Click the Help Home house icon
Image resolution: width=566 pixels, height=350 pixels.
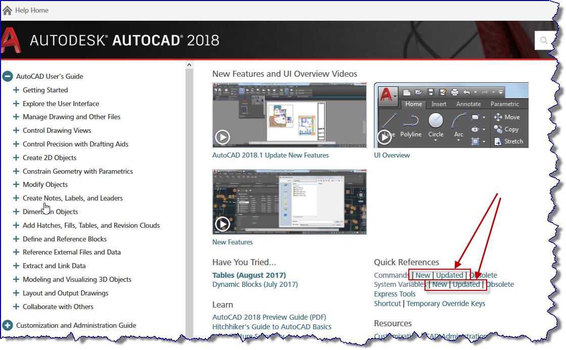[8, 10]
